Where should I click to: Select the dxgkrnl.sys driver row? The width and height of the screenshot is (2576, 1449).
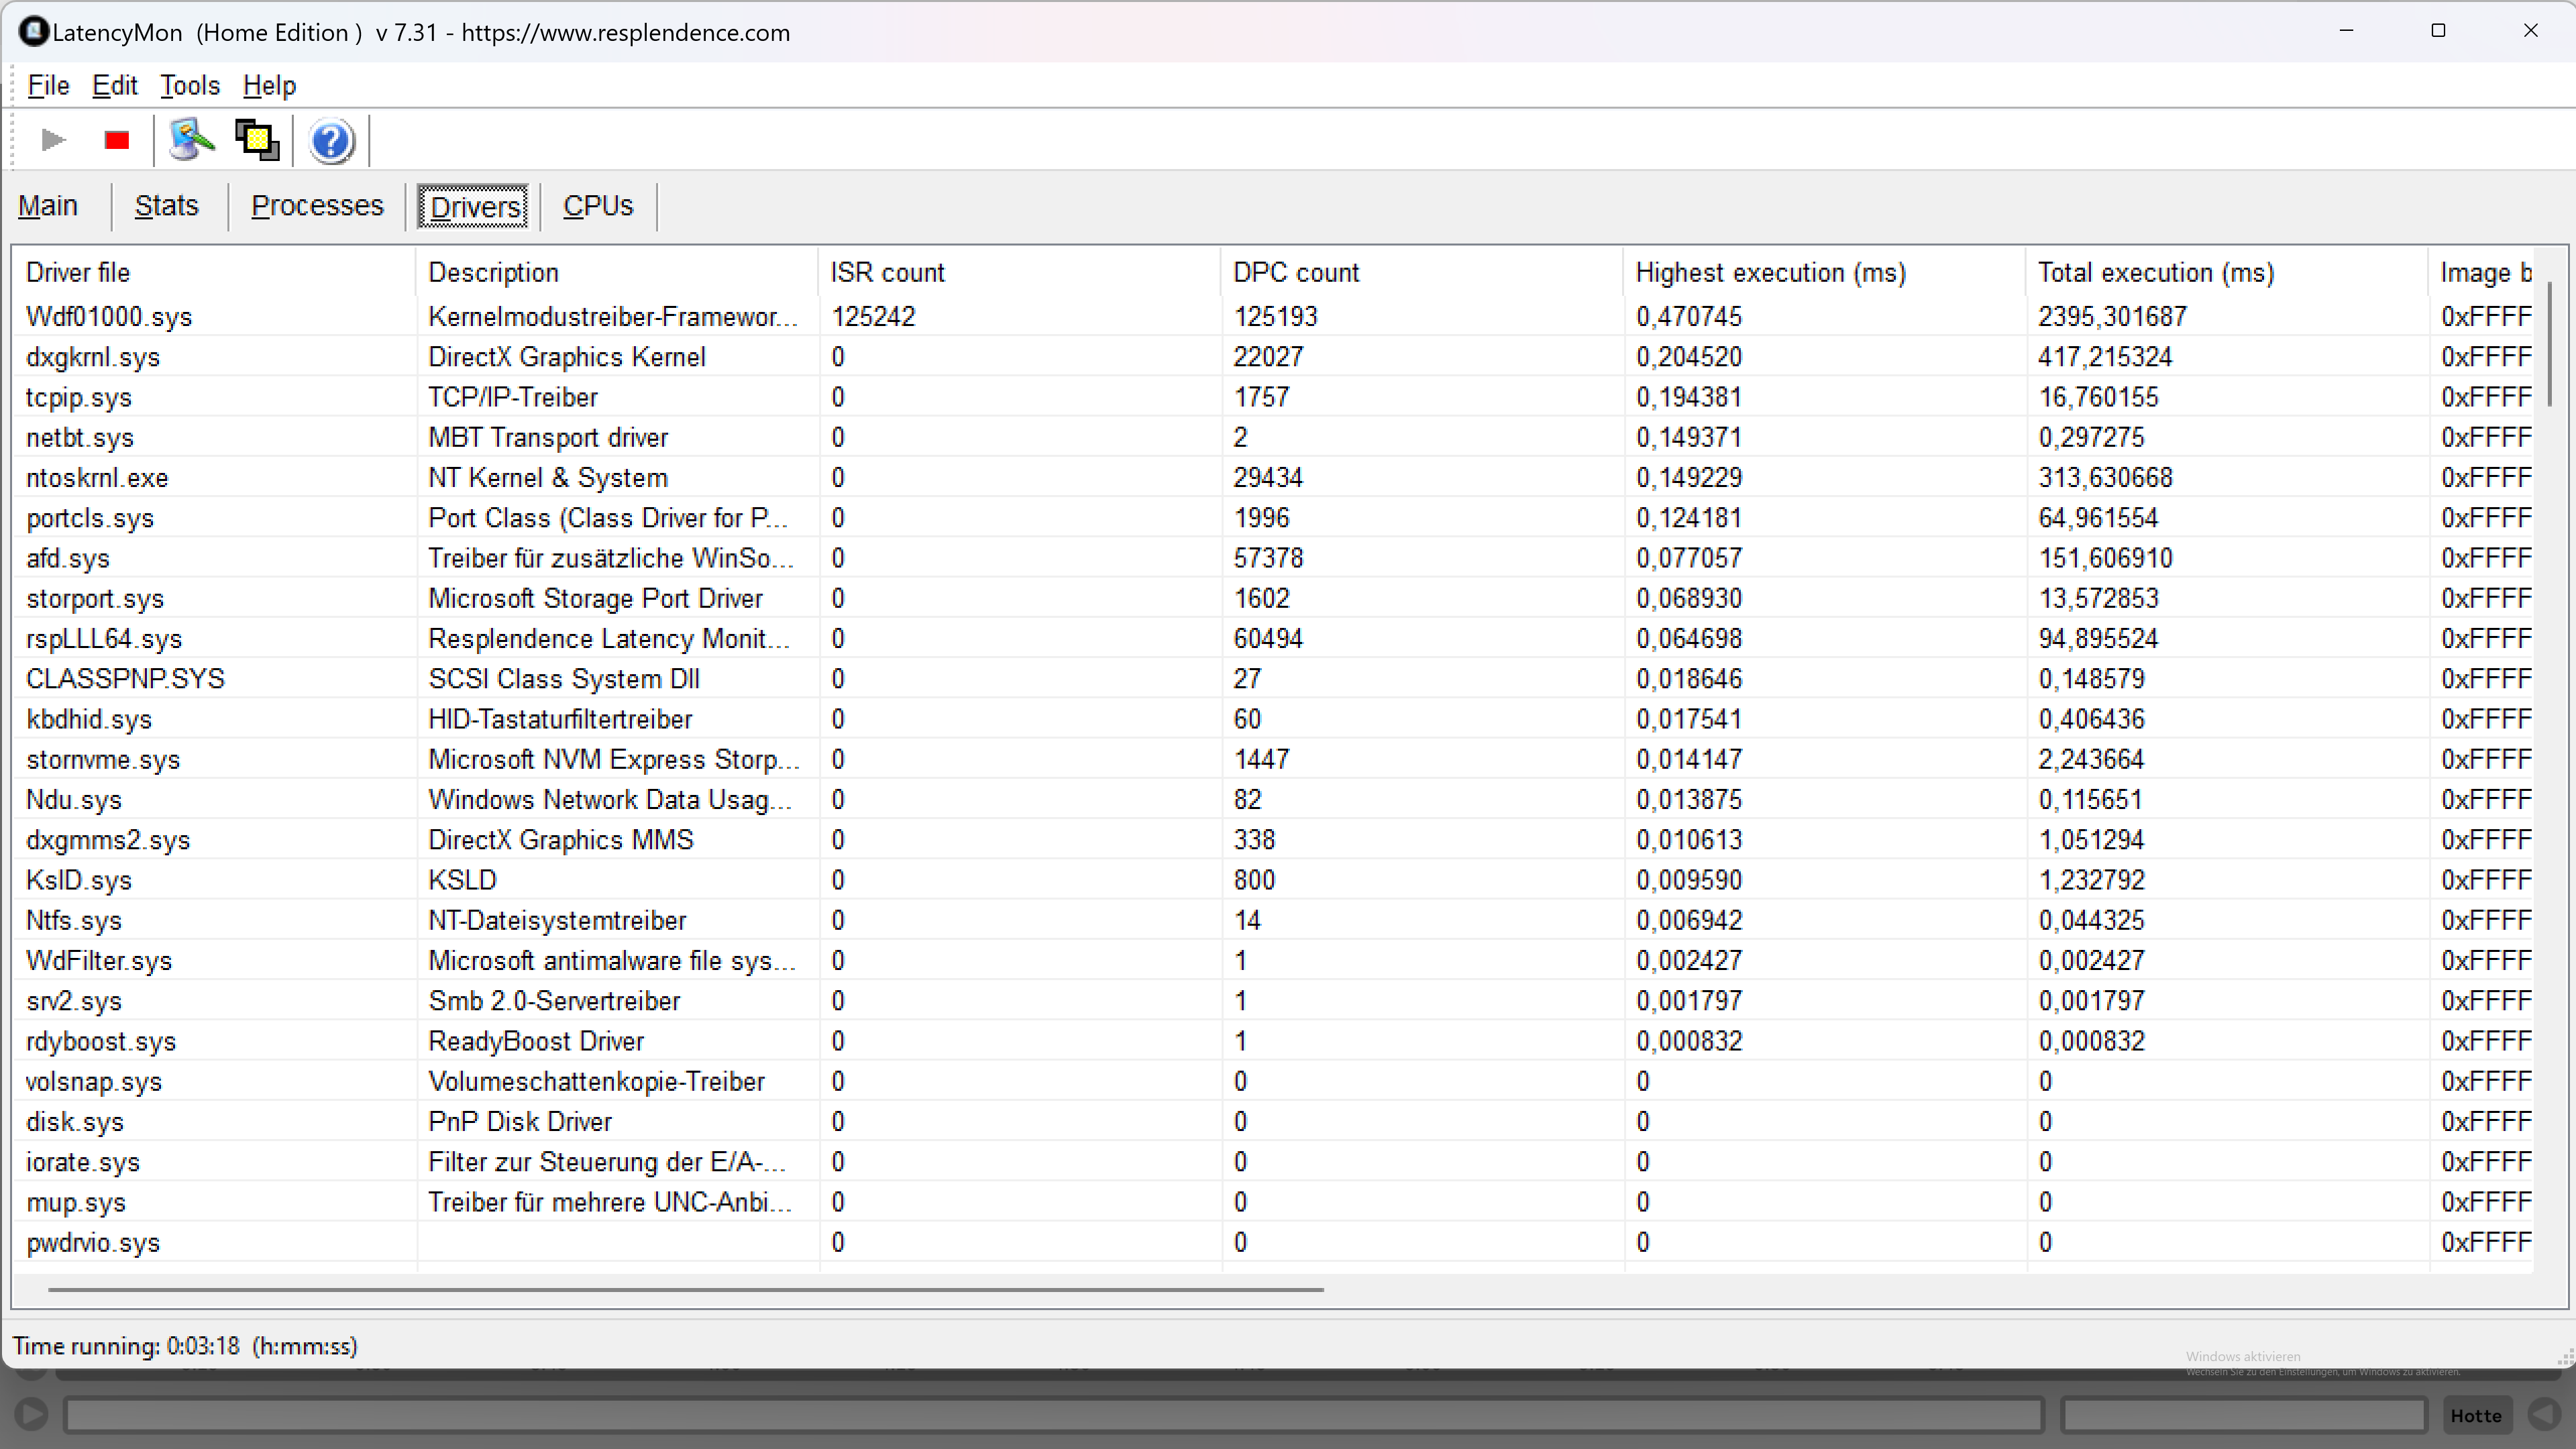point(1273,357)
